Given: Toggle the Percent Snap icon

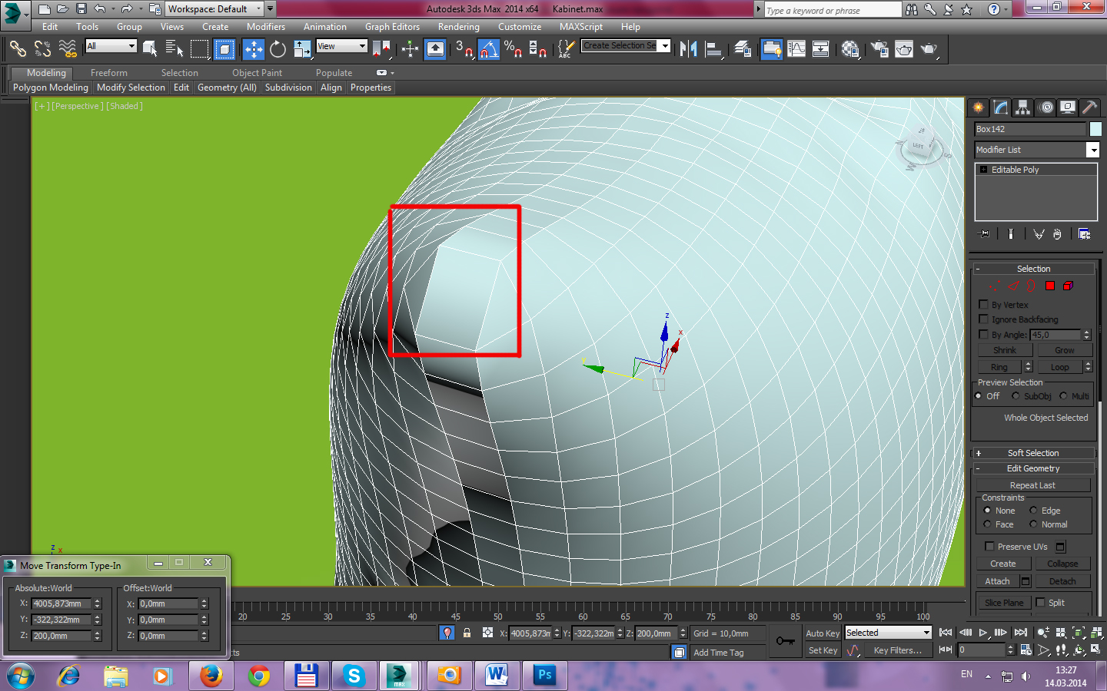Looking at the screenshot, I should coord(514,49).
